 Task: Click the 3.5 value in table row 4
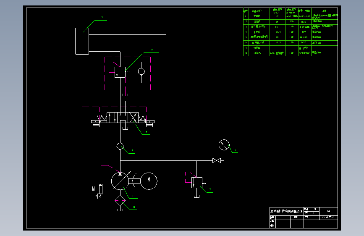pos(278,32)
